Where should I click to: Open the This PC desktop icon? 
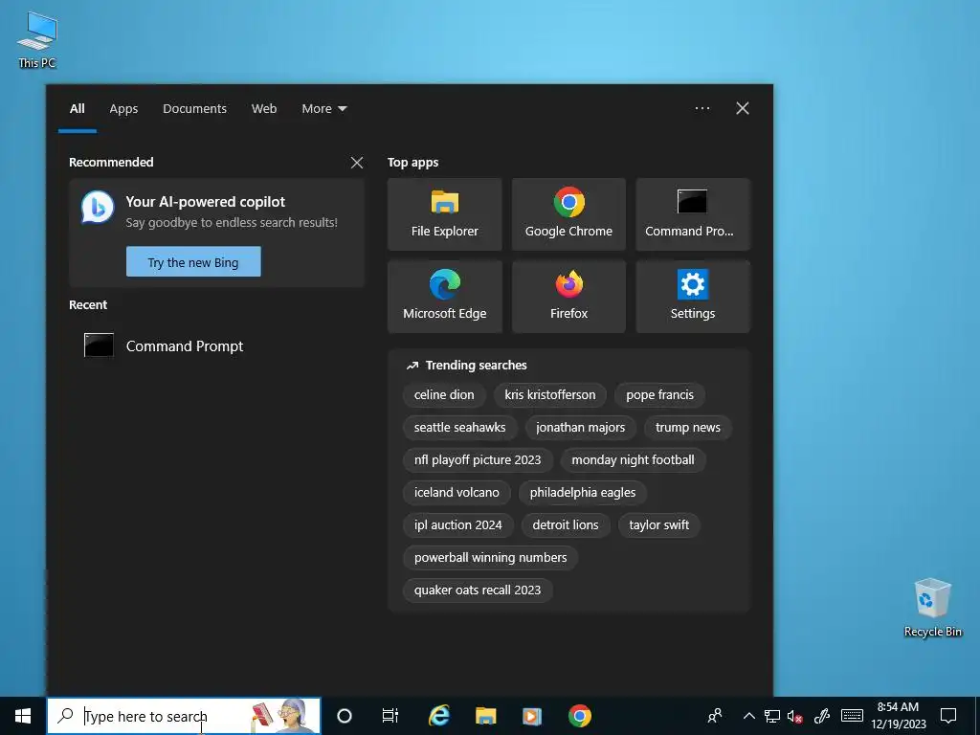[x=37, y=39]
